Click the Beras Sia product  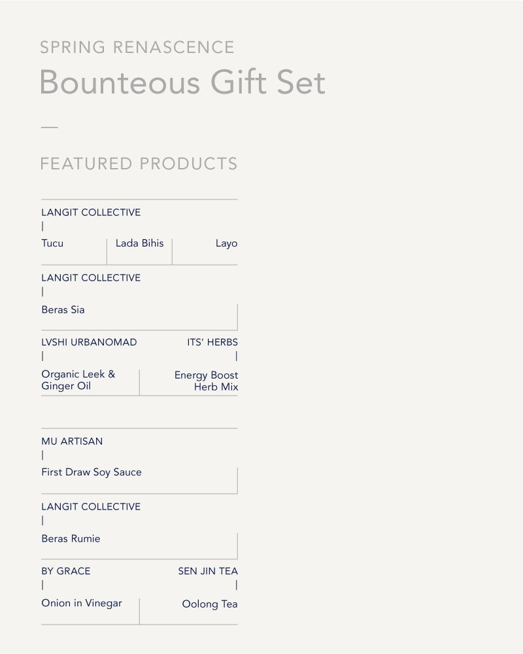click(63, 309)
